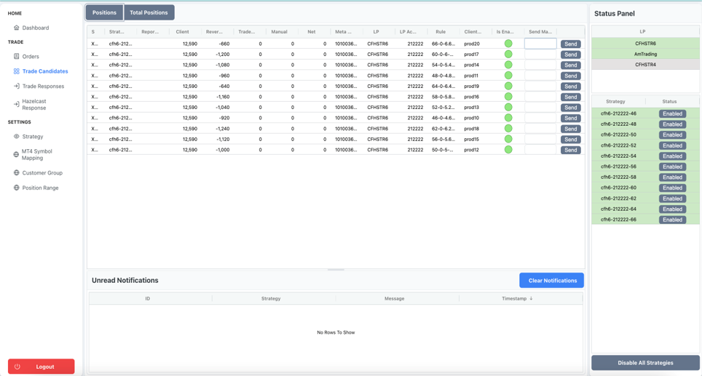Sort notifications by the Timestamp arrow
702x376 pixels.
click(531, 298)
